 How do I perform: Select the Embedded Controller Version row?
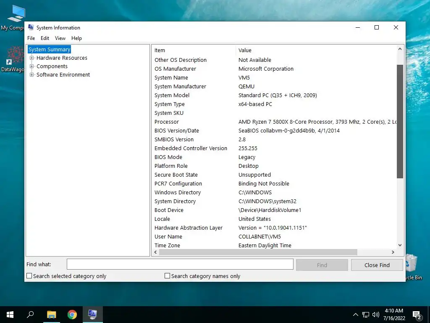tap(274, 148)
